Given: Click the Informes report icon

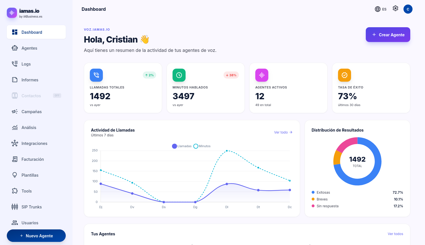Looking at the screenshot, I should pos(15,80).
